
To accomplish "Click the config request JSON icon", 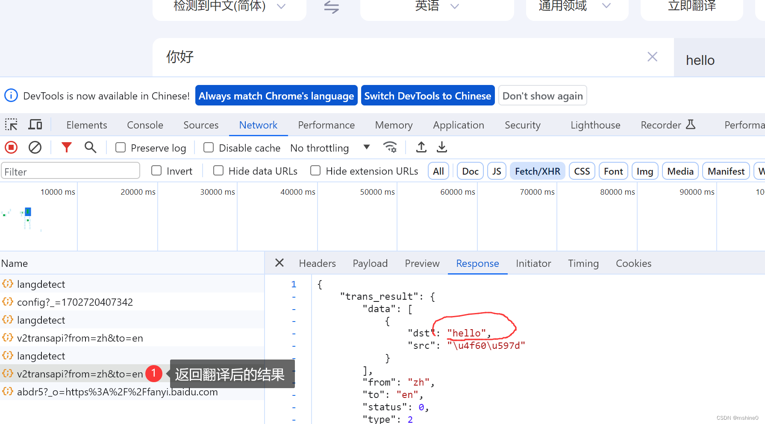I will (8, 302).
